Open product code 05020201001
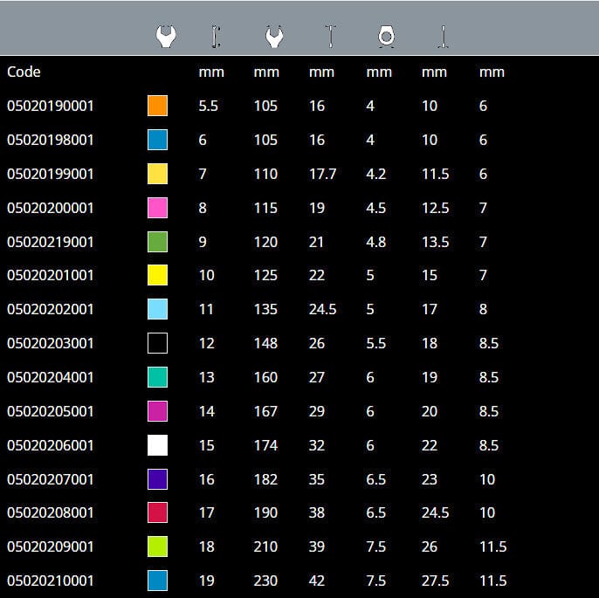The width and height of the screenshot is (599, 598). click(x=51, y=276)
